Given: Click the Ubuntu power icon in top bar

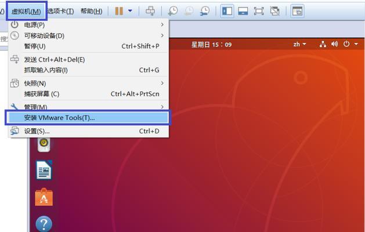Looking at the screenshot, I should coord(346,43).
